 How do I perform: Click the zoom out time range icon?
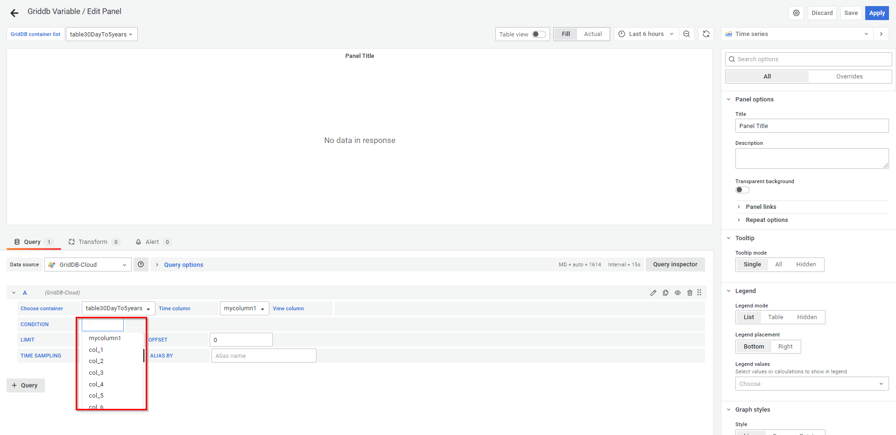click(x=686, y=34)
